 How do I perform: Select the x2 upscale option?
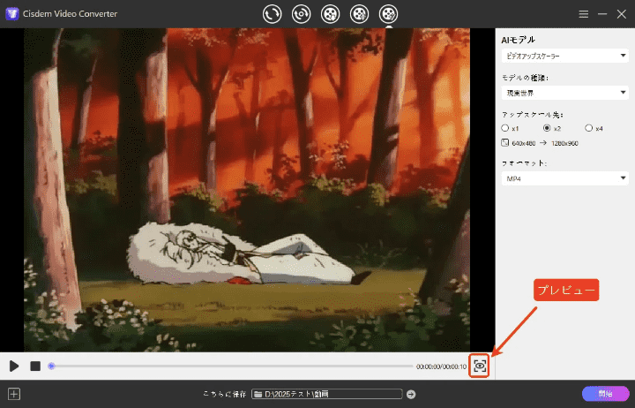[547, 128]
